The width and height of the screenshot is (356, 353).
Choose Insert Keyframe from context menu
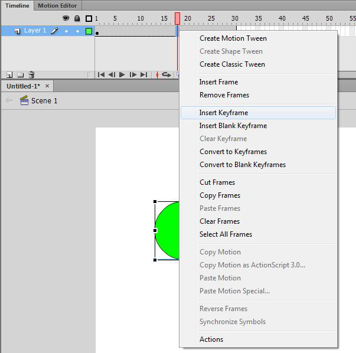(224, 113)
